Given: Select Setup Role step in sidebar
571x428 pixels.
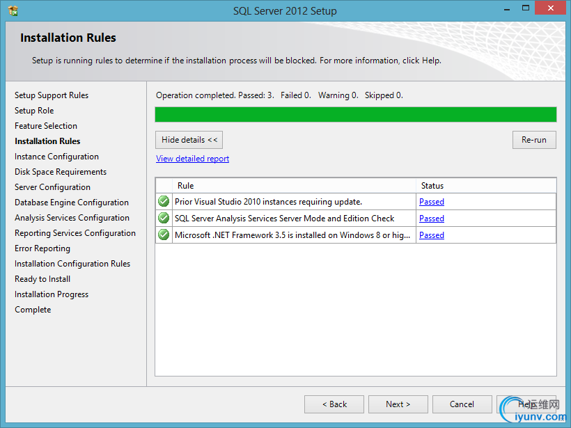Looking at the screenshot, I should (34, 111).
